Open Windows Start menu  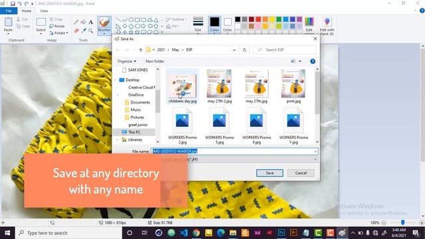(x=7, y=233)
